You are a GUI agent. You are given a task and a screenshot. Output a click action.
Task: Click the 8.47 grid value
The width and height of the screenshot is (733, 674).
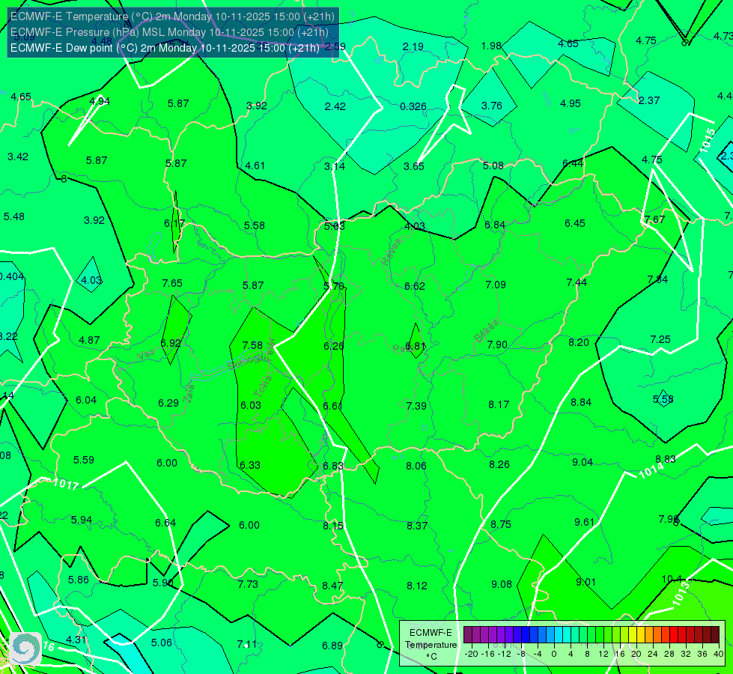click(x=332, y=585)
